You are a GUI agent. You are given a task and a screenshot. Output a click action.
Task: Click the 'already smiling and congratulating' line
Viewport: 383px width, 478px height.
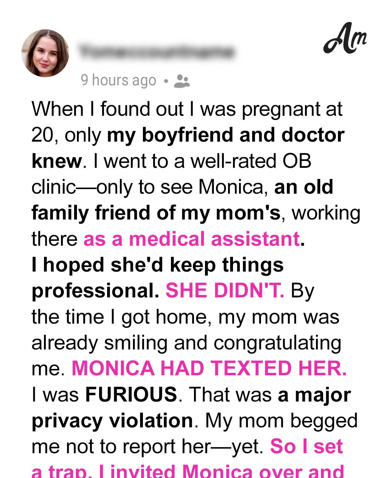(187, 343)
